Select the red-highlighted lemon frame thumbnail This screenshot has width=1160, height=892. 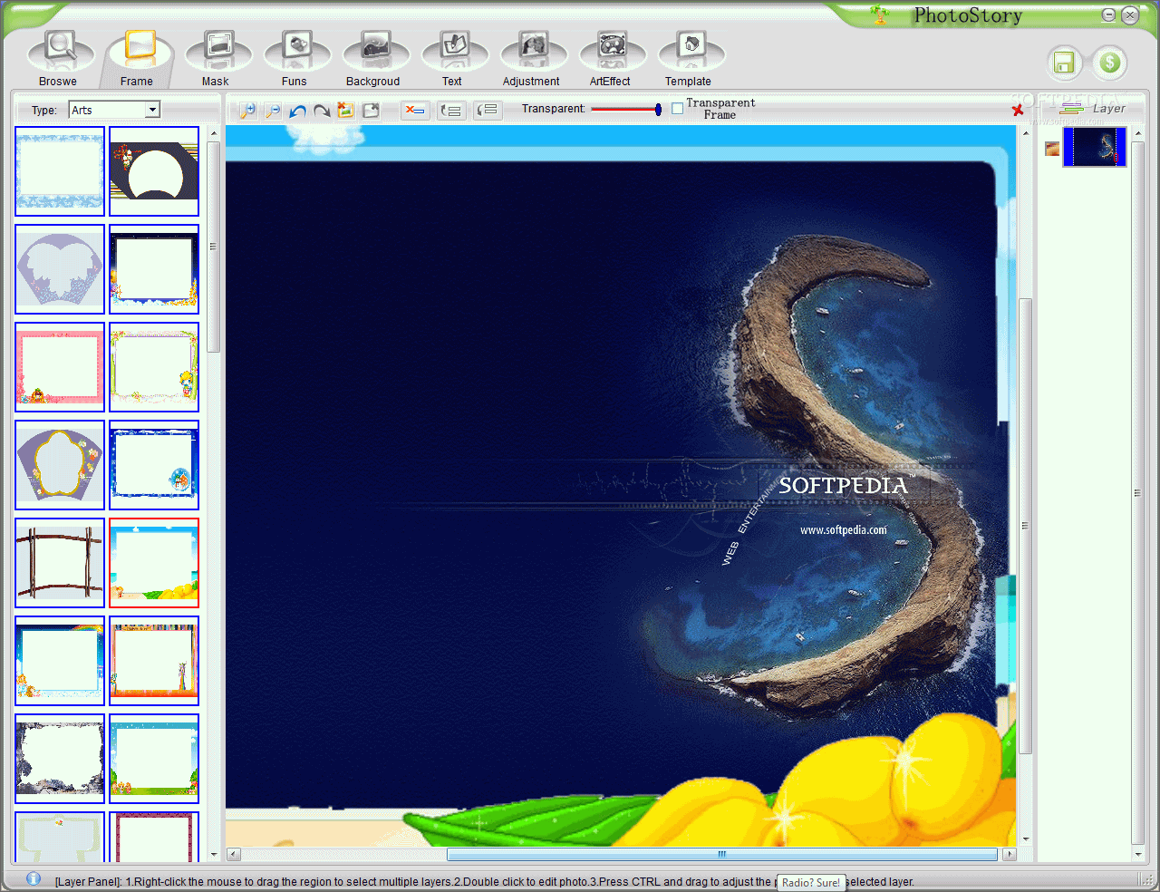[x=154, y=563]
